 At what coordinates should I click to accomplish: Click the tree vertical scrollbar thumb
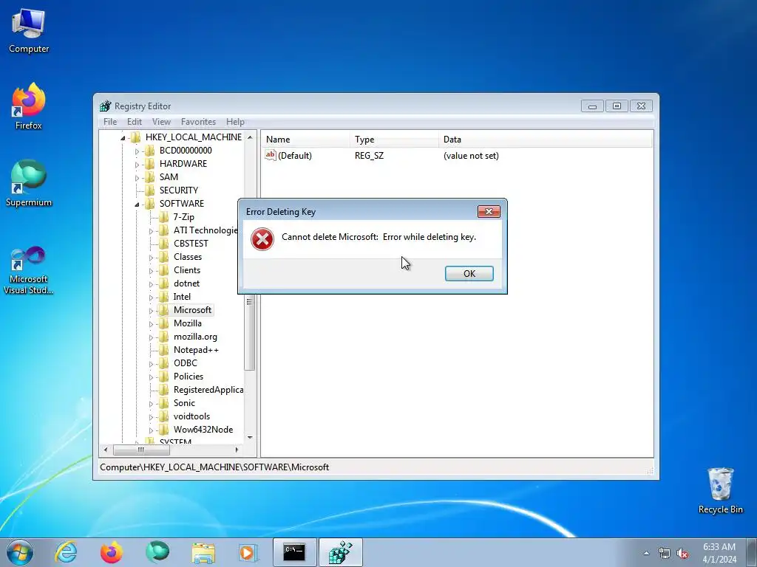(250, 301)
